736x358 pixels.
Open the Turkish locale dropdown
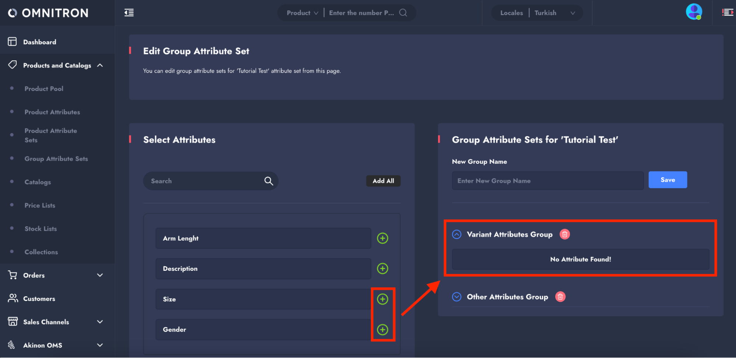pos(554,13)
